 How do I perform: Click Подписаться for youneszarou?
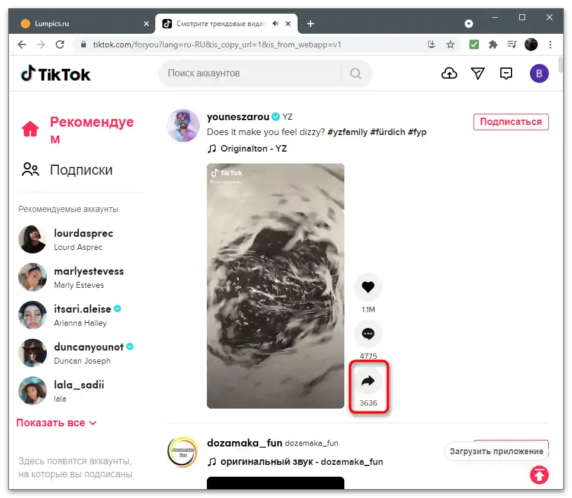point(511,121)
